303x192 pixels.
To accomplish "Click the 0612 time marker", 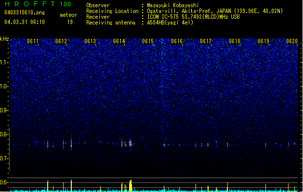I will click(61, 41).
